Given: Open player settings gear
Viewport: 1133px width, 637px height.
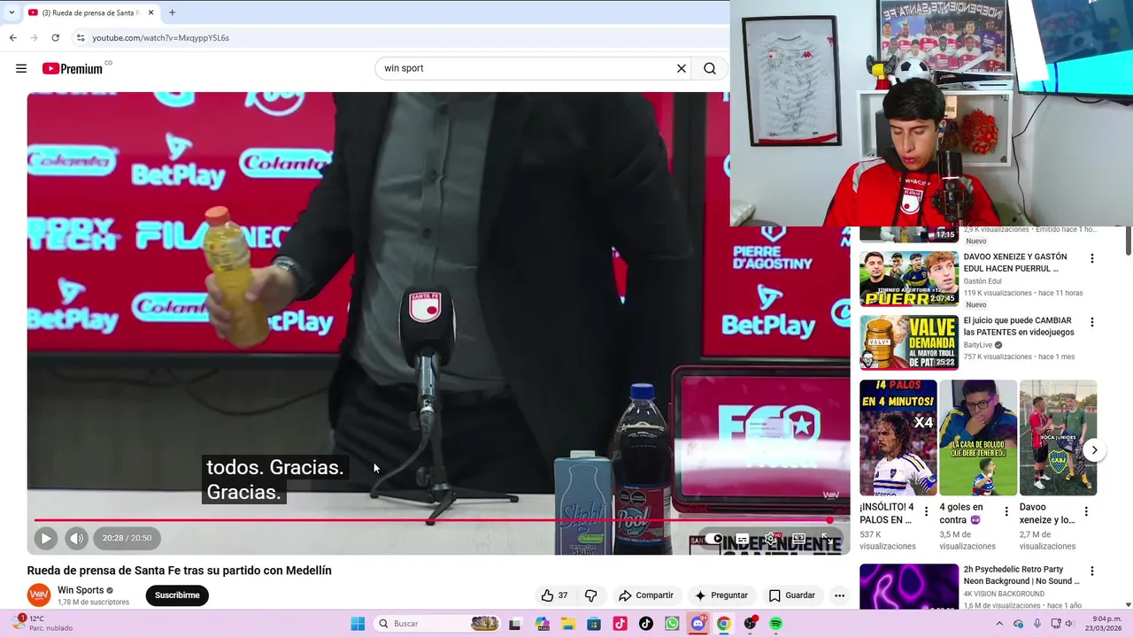Looking at the screenshot, I should point(770,539).
